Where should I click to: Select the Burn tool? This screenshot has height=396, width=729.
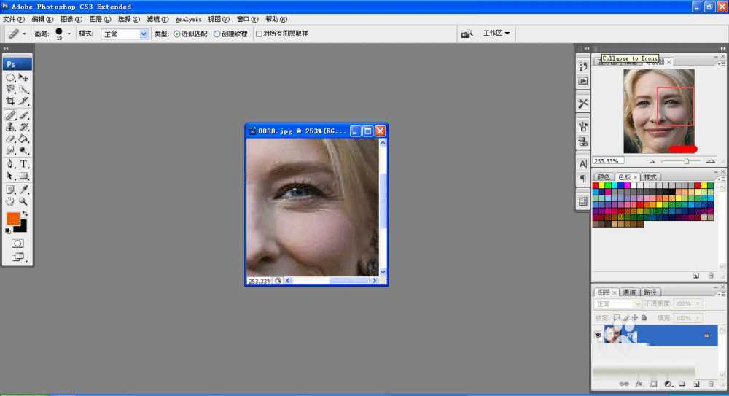pyautogui.click(x=23, y=150)
